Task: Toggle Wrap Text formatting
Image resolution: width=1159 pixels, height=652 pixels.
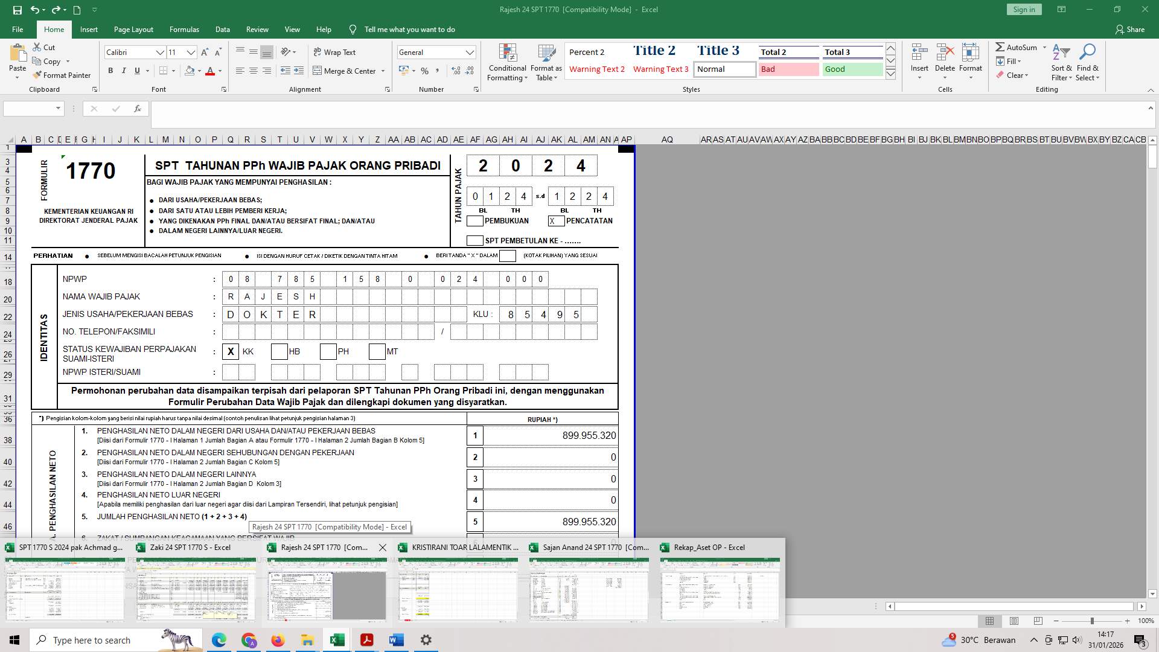Action: 336,52
